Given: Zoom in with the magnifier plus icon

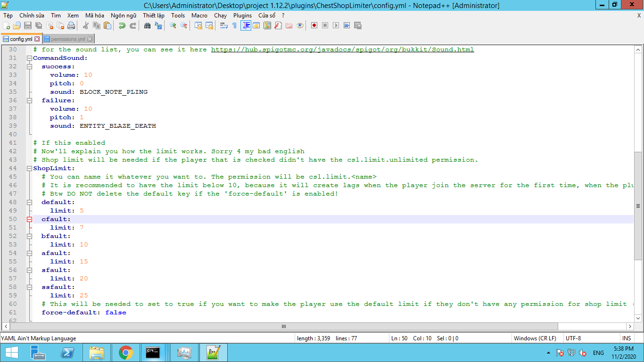Looking at the screenshot, I should click(x=173, y=25).
